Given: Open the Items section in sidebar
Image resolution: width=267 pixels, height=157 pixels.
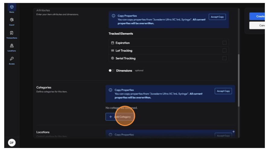Looking at the screenshot, I should click(x=11, y=8).
